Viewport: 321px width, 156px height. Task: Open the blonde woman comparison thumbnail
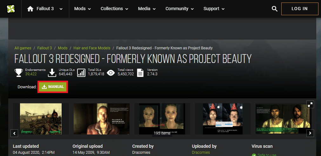(162, 119)
